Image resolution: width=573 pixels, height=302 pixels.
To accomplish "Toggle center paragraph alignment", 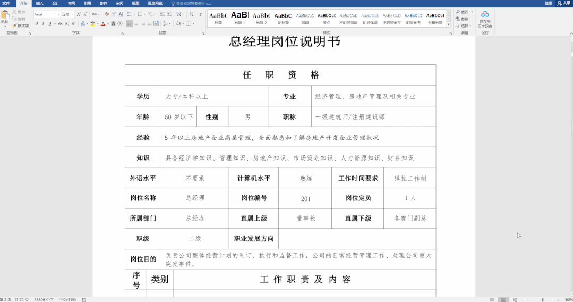I will [136, 23].
